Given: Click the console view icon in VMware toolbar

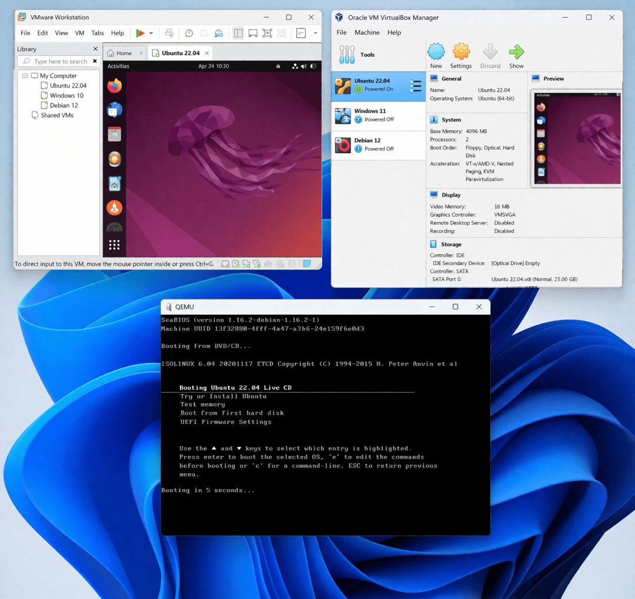Looking at the screenshot, I should [x=301, y=33].
